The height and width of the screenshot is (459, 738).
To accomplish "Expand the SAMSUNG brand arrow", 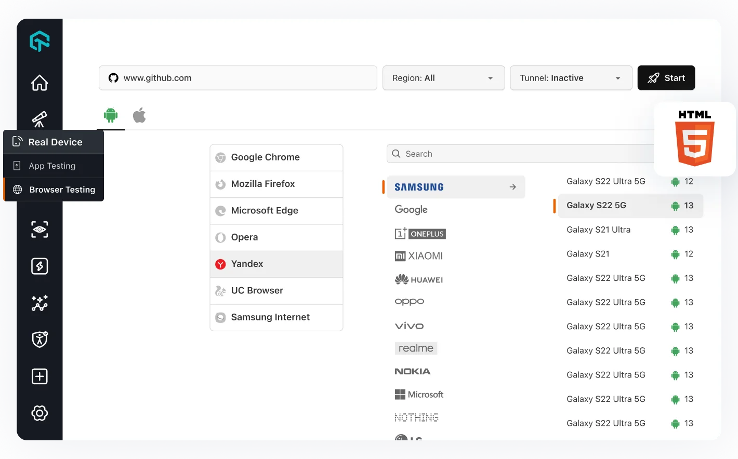I will tap(512, 186).
